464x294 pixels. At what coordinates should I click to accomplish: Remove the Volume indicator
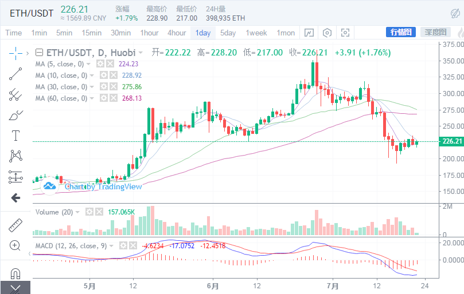99,212
